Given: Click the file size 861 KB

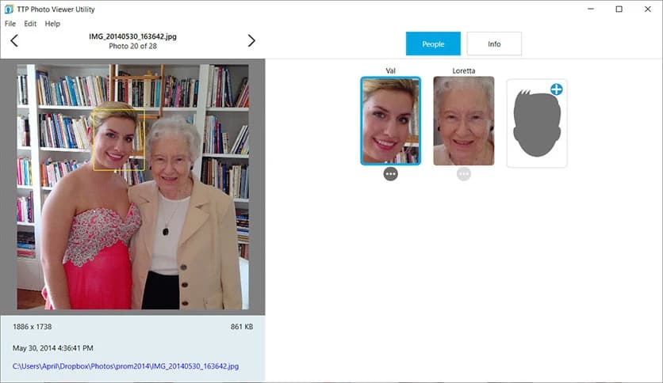Looking at the screenshot, I should tap(242, 327).
